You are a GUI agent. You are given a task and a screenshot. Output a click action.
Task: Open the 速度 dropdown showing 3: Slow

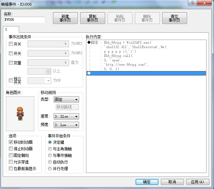click(66, 117)
